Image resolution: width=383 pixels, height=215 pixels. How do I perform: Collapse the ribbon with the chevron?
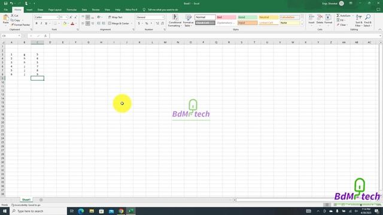coord(380,30)
